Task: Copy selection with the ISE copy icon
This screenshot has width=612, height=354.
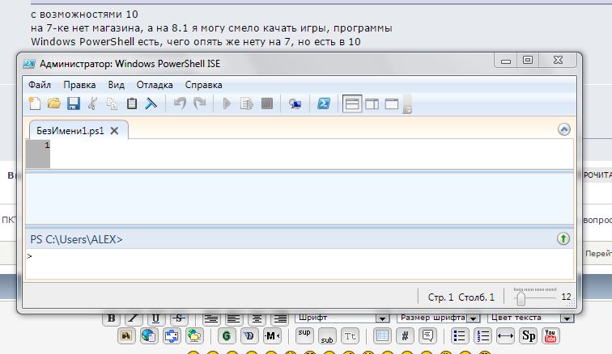Action: (x=112, y=103)
